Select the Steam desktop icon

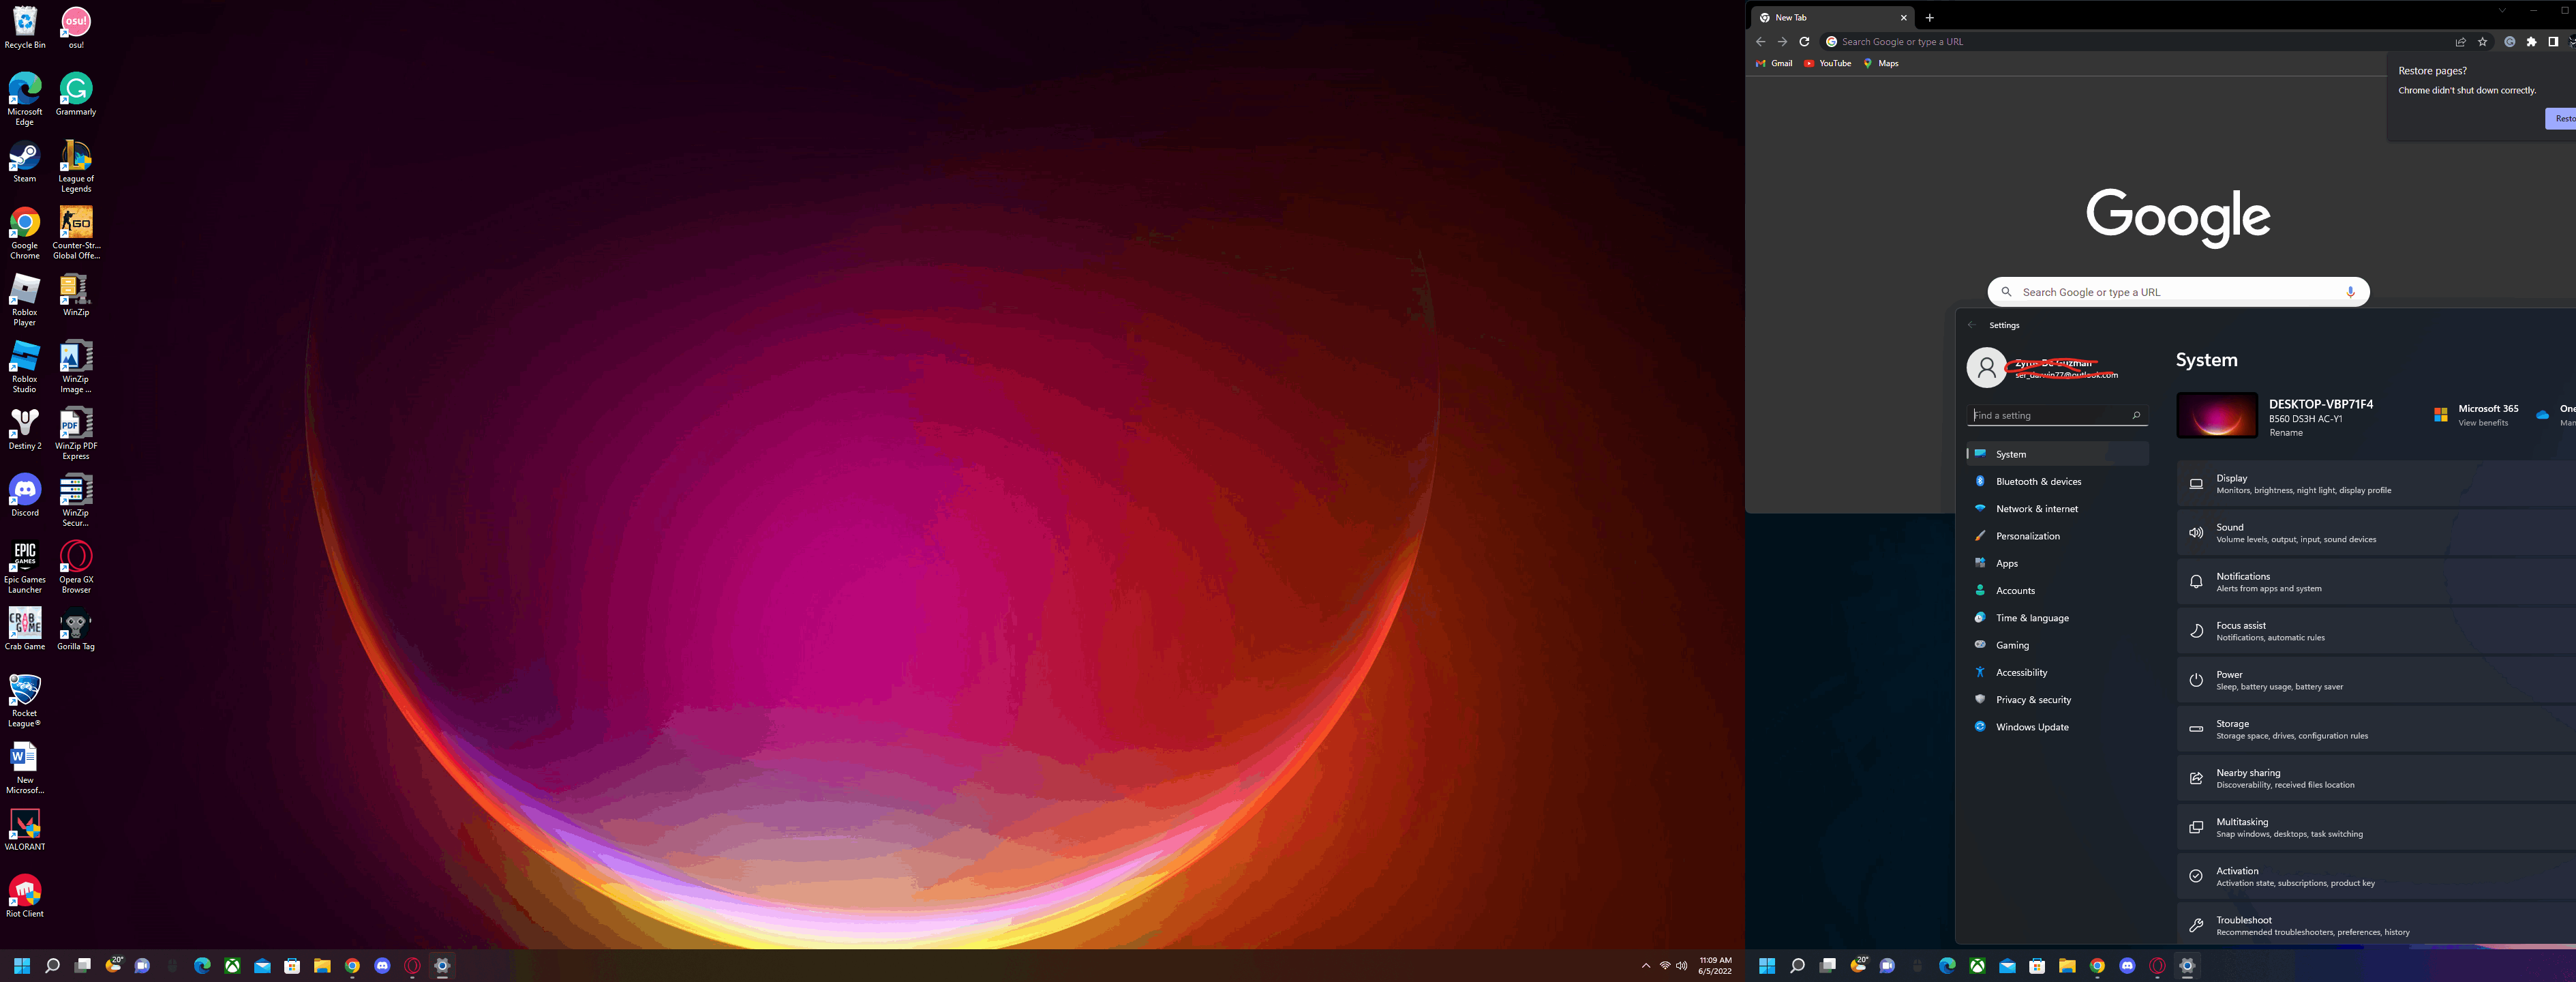tap(24, 162)
